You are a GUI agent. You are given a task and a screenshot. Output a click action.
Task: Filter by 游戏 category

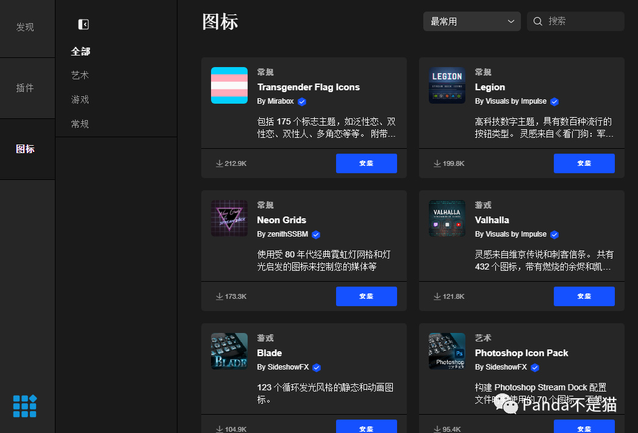pyautogui.click(x=80, y=99)
